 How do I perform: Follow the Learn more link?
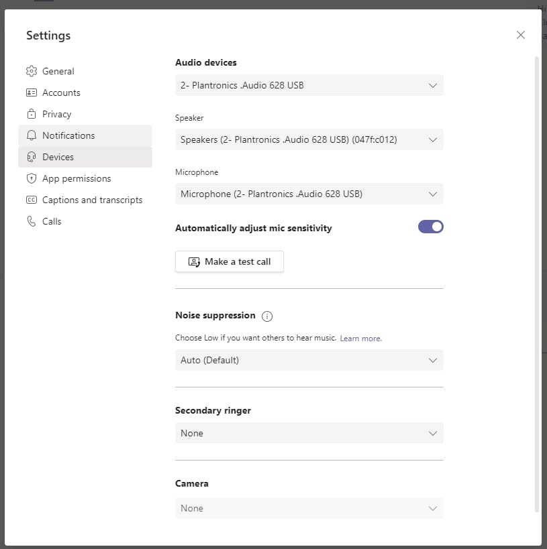pyautogui.click(x=360, y=339)
